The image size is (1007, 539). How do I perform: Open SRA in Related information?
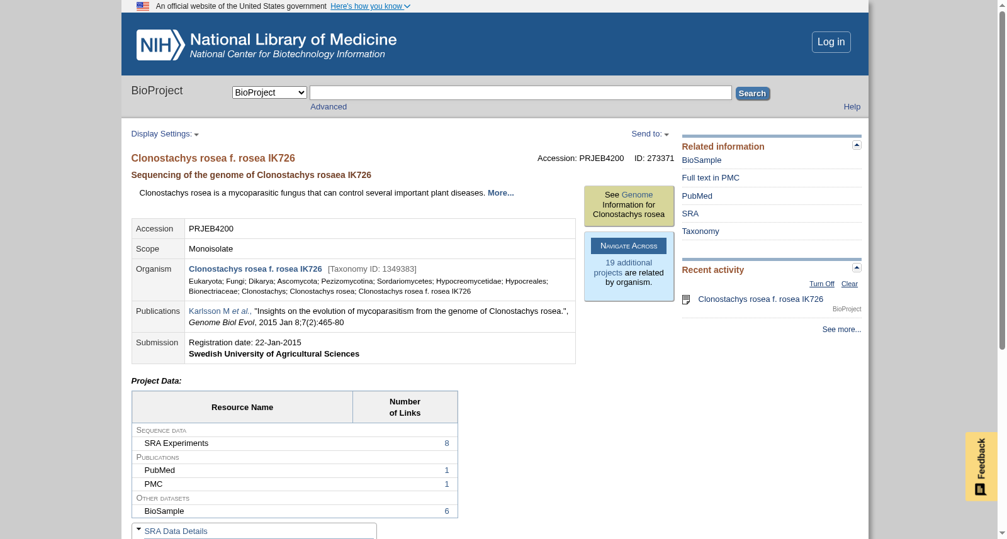[x=690, y=214]
